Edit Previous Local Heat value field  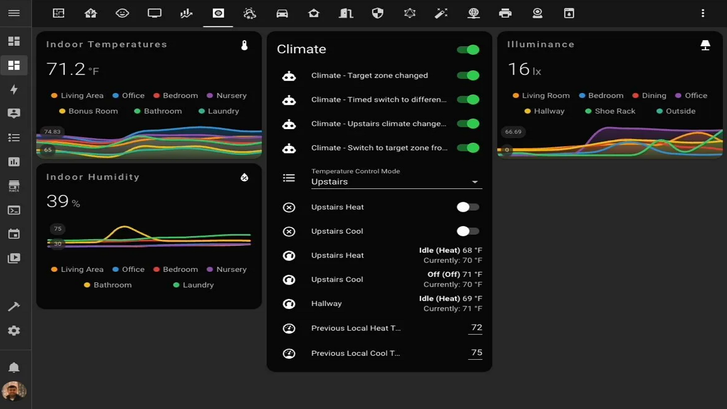476,328
